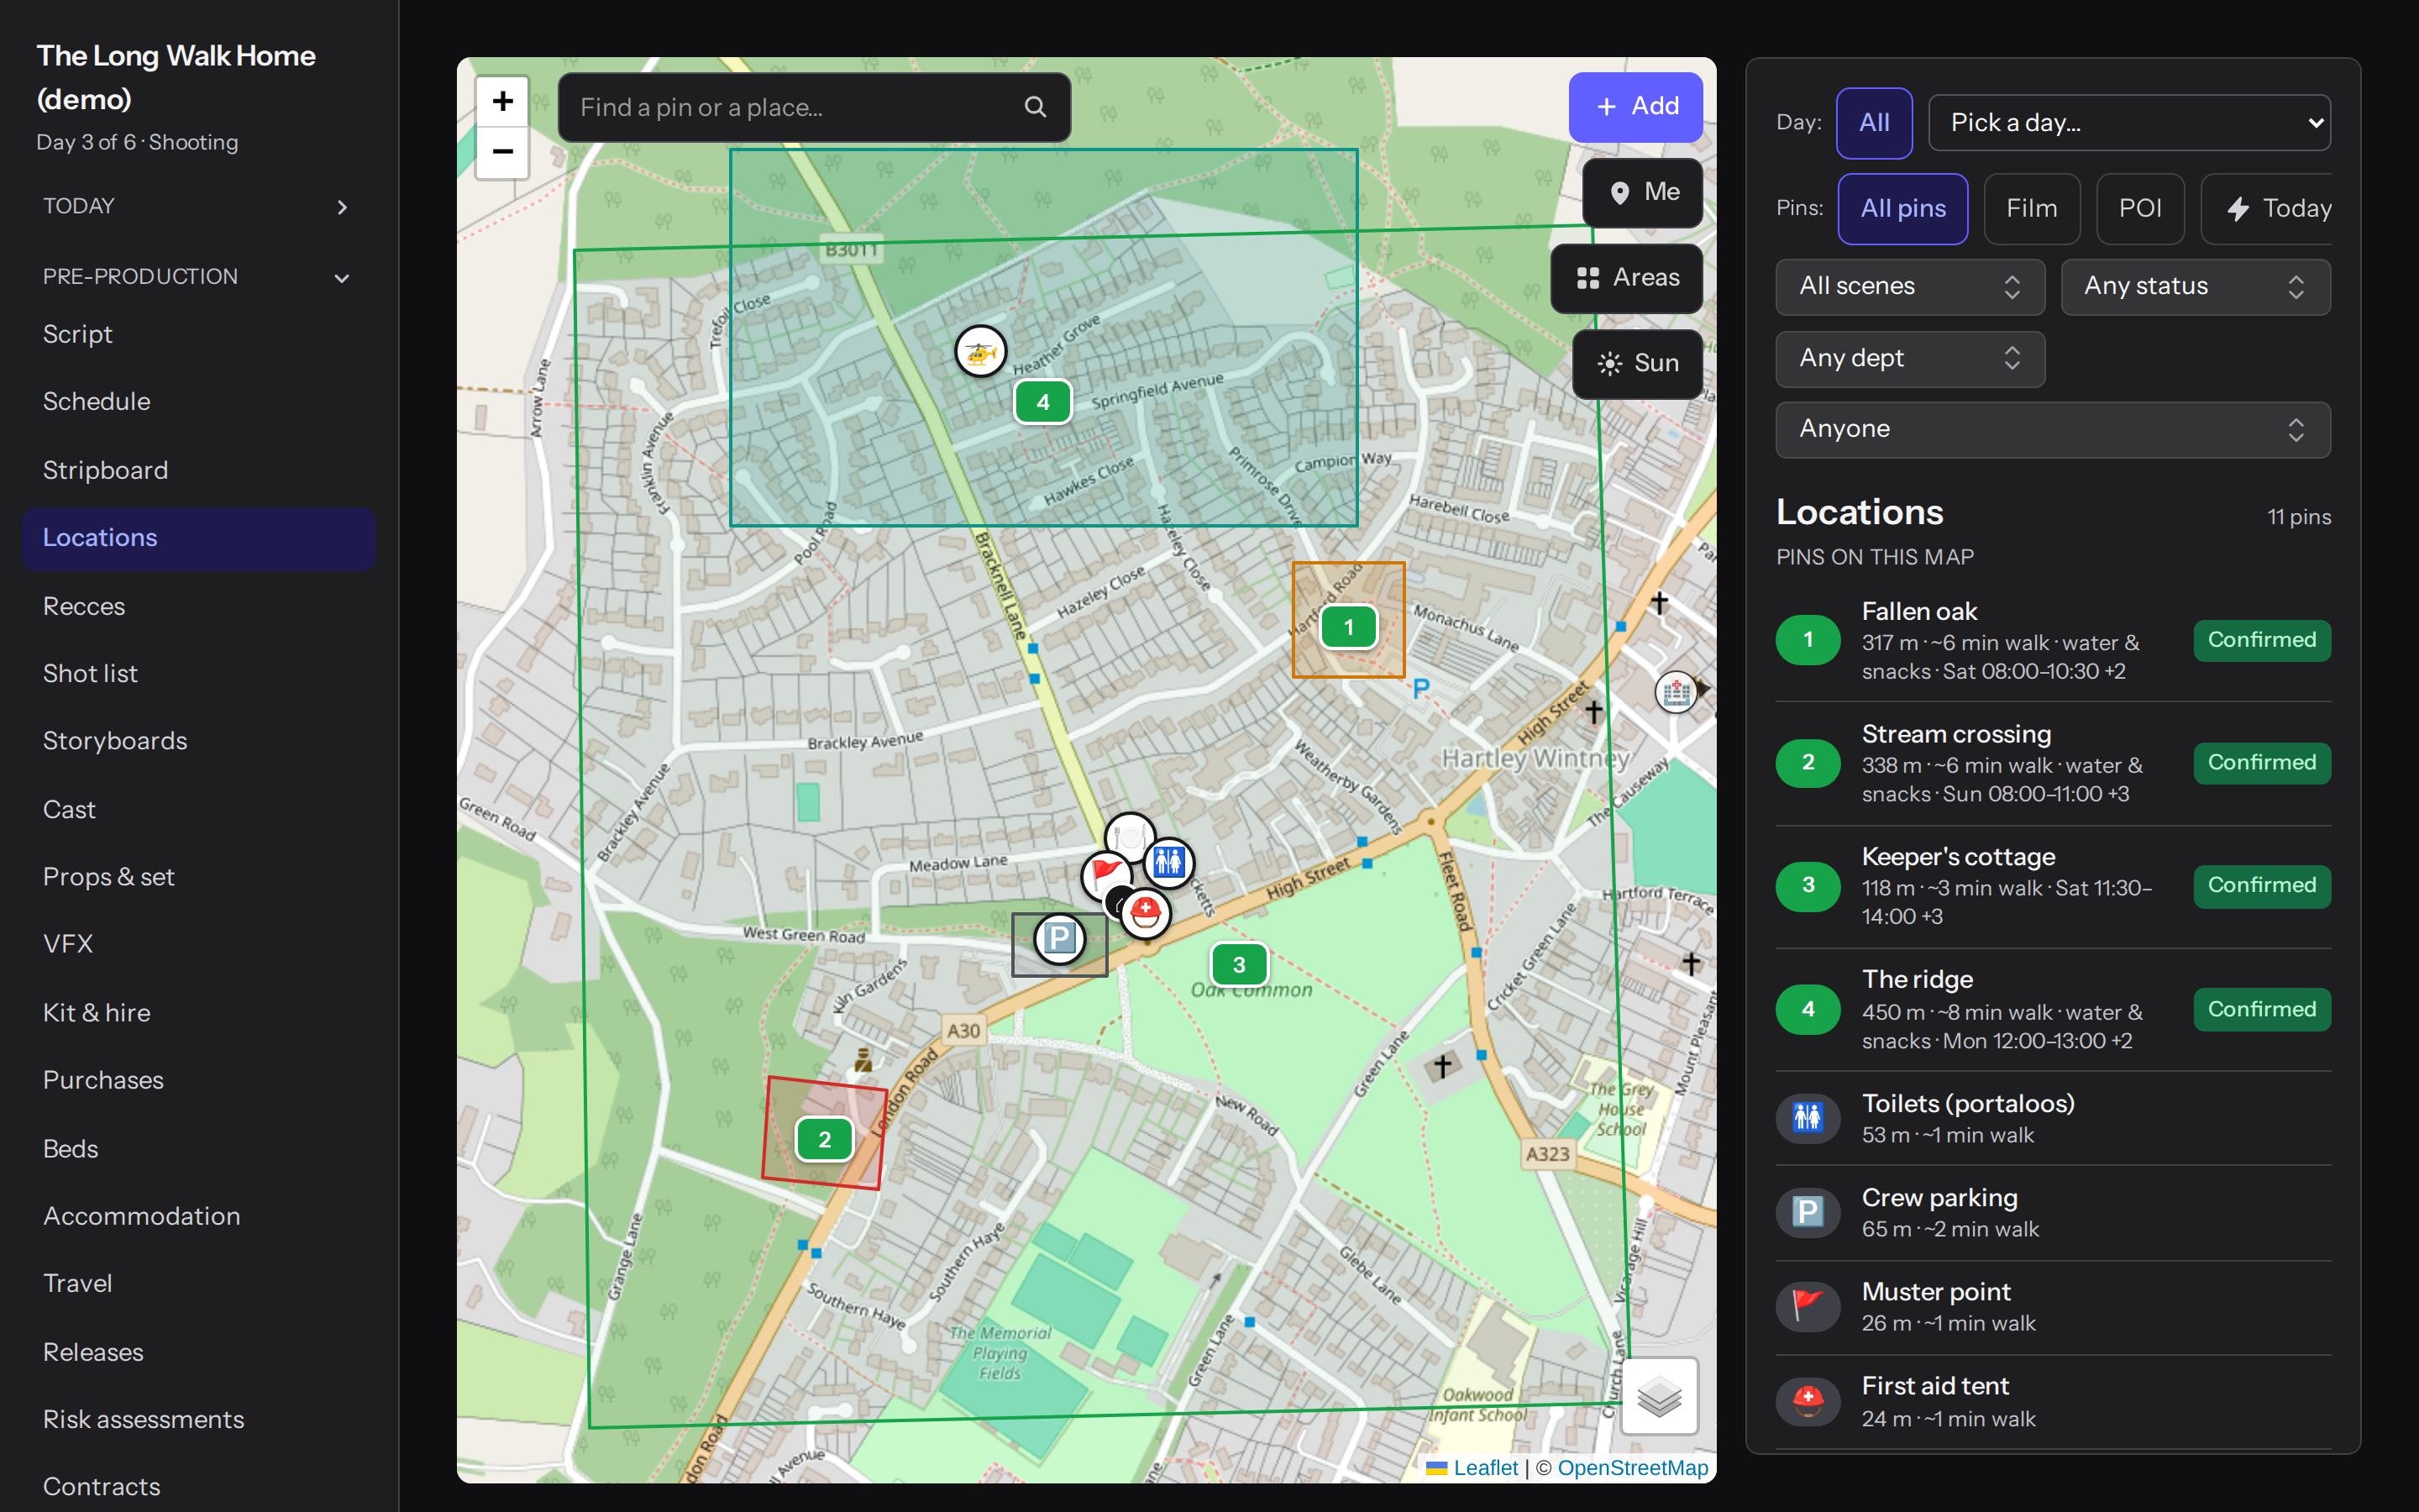Click map pin number 2
2419x1512 pixels.
coord(825,1139)
